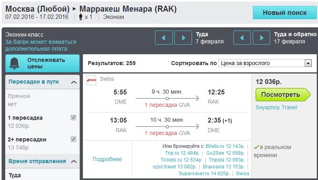Open the Biletix.ru 12 143р. offer
Image resolution: width=318 pixels, height=180 pixels.
click(225, 146)
